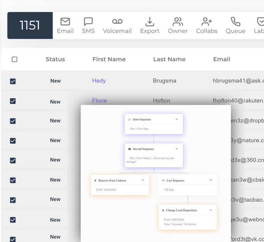Open the three-dot menu on Intro Sequence
Image resolution: width=264 pixels, height=242 pixels.
[177, 119]
